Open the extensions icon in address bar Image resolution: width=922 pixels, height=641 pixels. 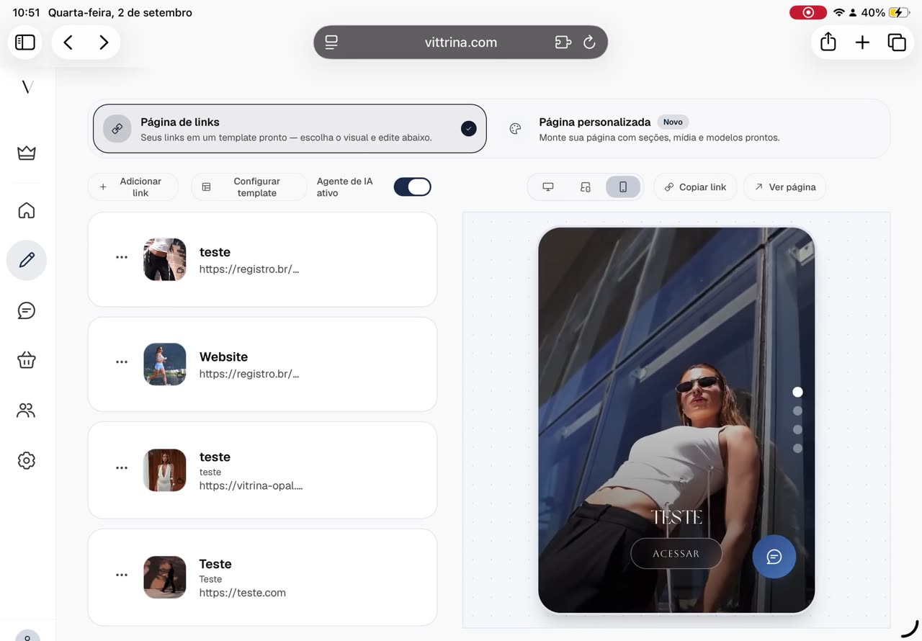[x=563, y=42]
